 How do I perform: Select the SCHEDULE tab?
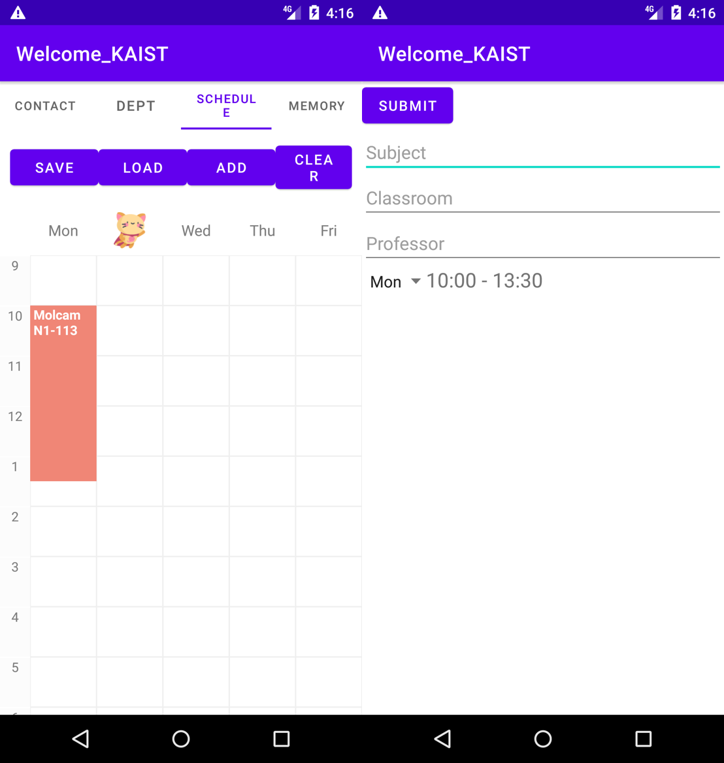226,106
